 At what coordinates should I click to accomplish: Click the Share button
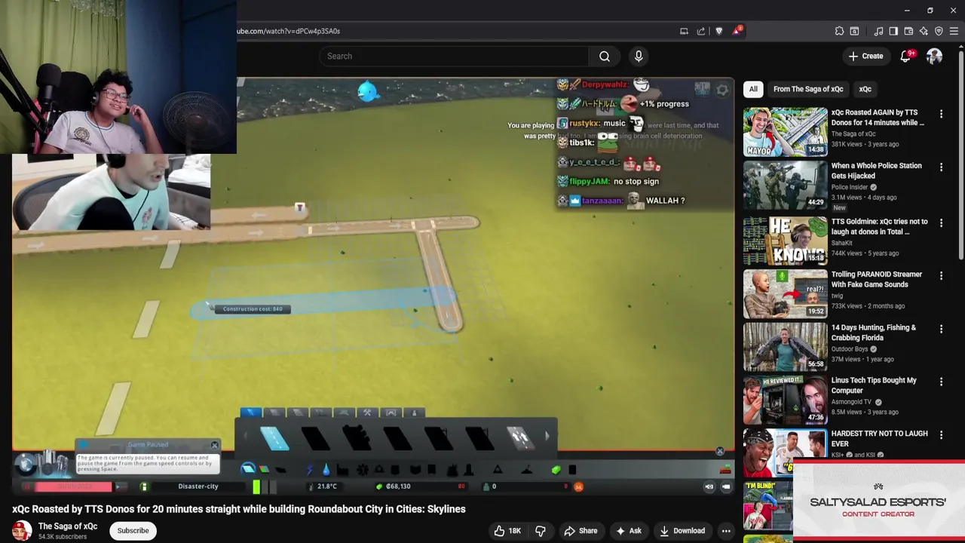coord(581,531)
